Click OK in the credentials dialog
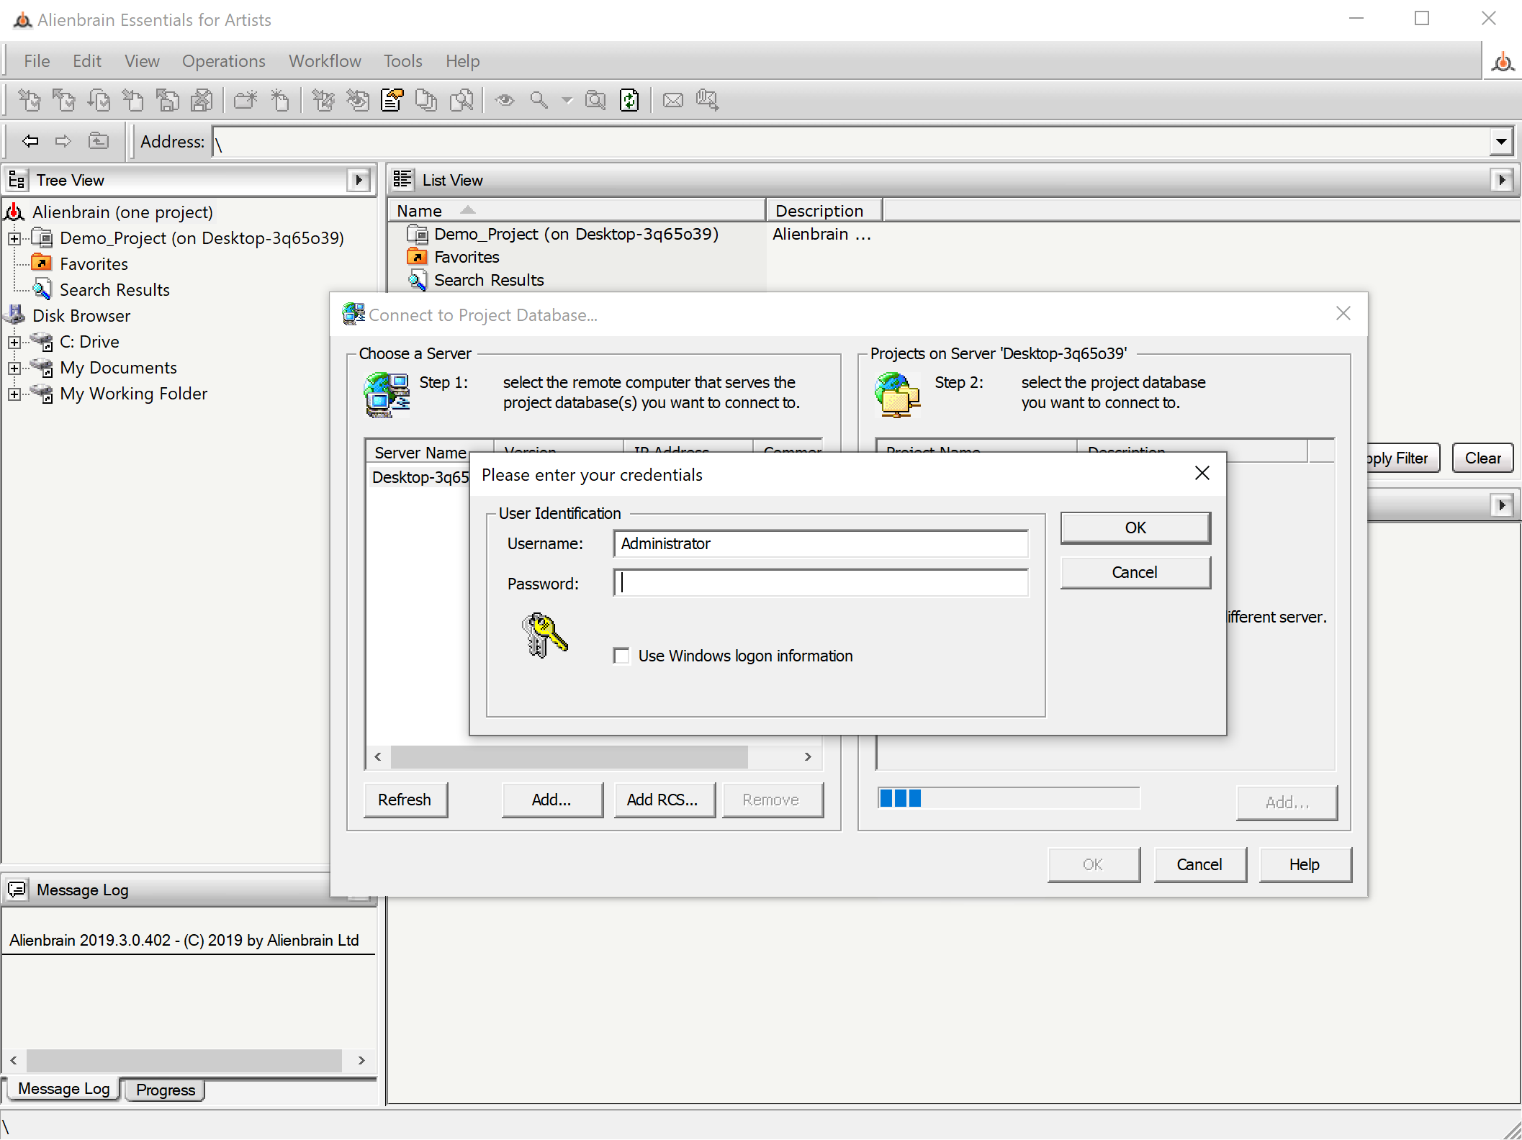Screen dimensions: 1522x1140 1135,528
